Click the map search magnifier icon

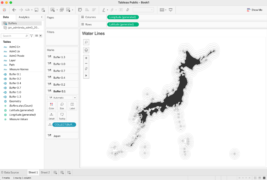tap(86, 42)
